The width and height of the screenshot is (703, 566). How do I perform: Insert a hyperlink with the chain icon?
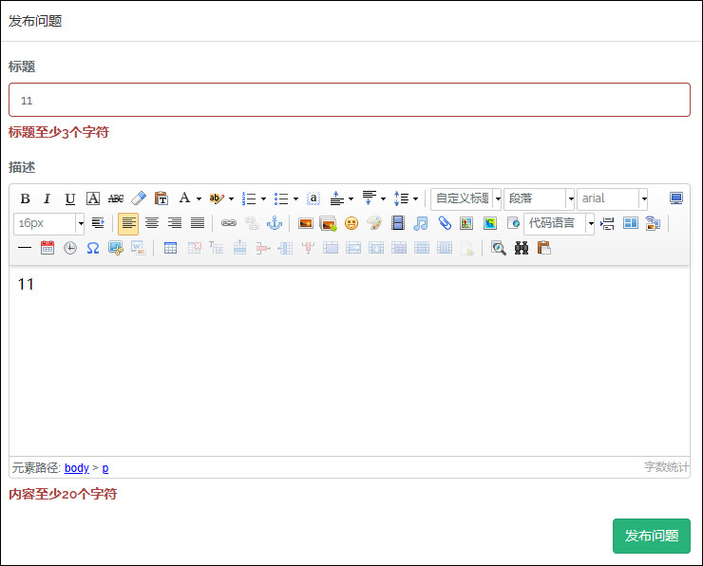229,223
